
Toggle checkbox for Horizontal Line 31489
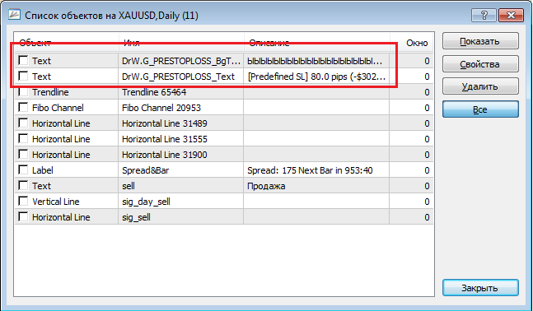23,123
